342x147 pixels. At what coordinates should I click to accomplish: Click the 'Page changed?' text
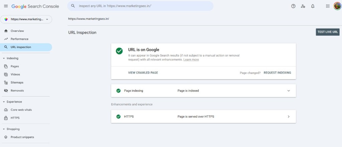(x=250, y=73)
